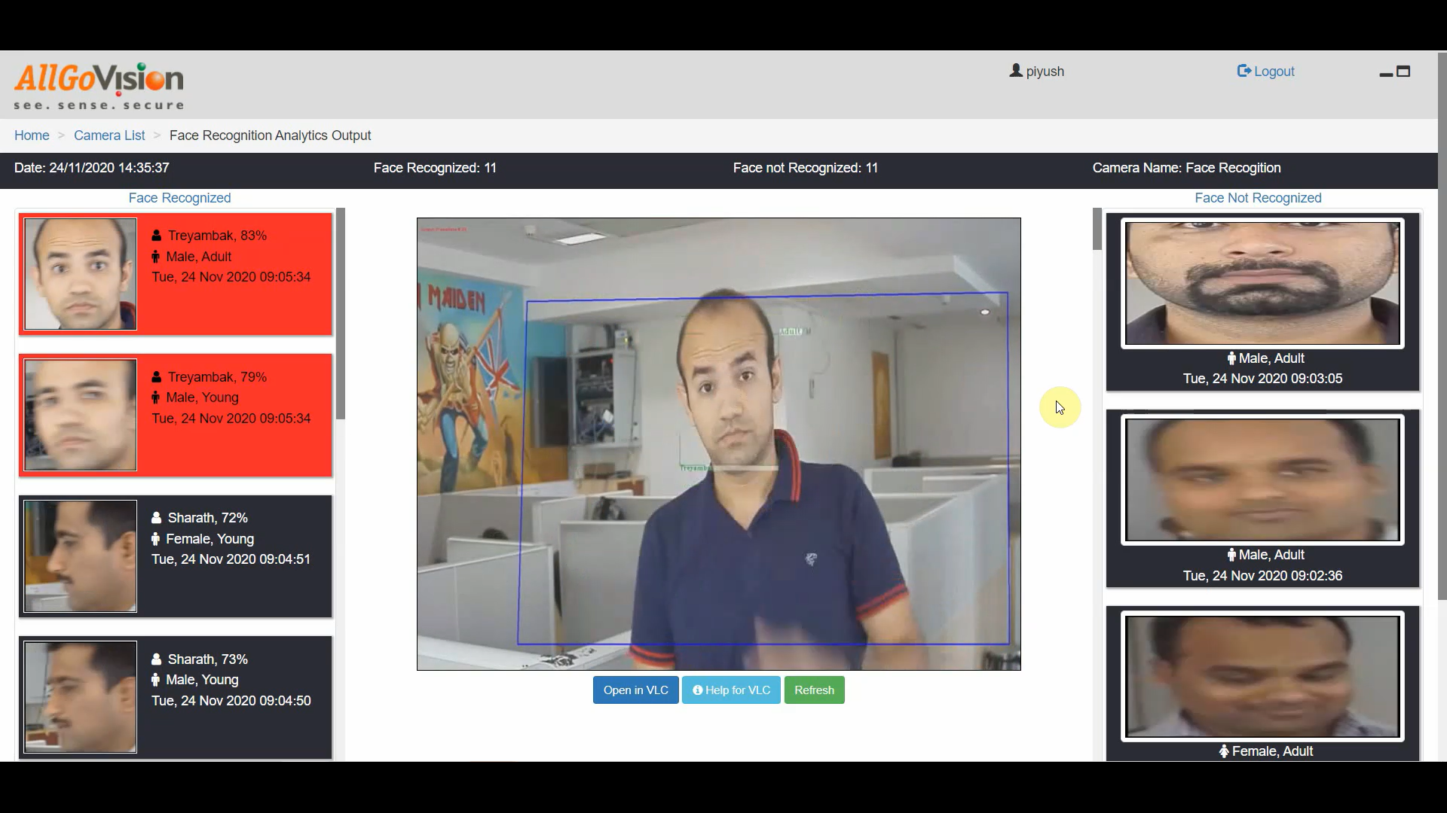Click timestamp Tue, 24 Nov 2020 09:02:36
1447x813 pixels.
[x=1262, y=576]
